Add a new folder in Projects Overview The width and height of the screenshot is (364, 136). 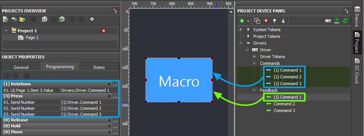[x=23, y=19]
